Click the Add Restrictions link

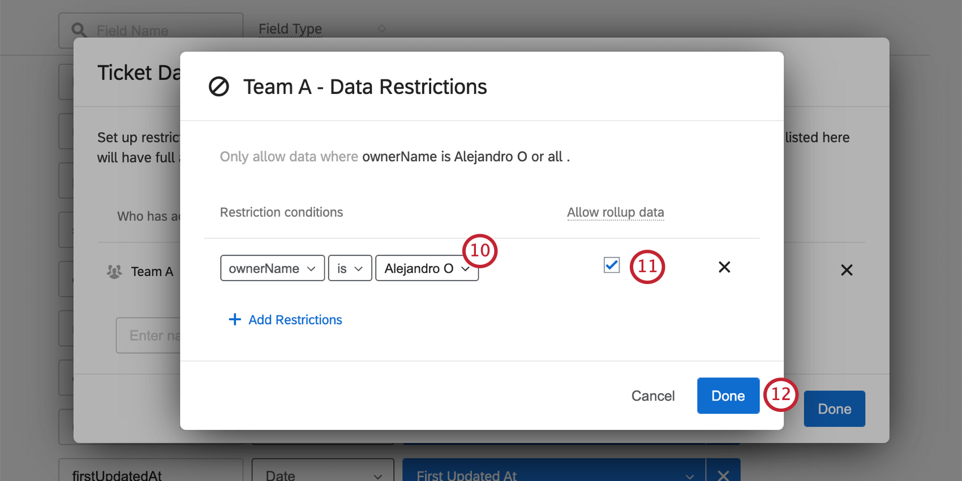(x=285, y=320)
